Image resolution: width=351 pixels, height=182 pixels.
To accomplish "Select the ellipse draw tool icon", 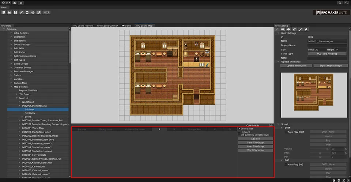I will pyautogui.click(x=288, y=29).
